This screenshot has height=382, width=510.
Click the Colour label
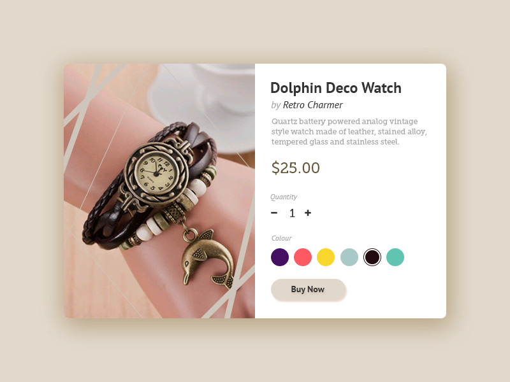click(281, 238)
